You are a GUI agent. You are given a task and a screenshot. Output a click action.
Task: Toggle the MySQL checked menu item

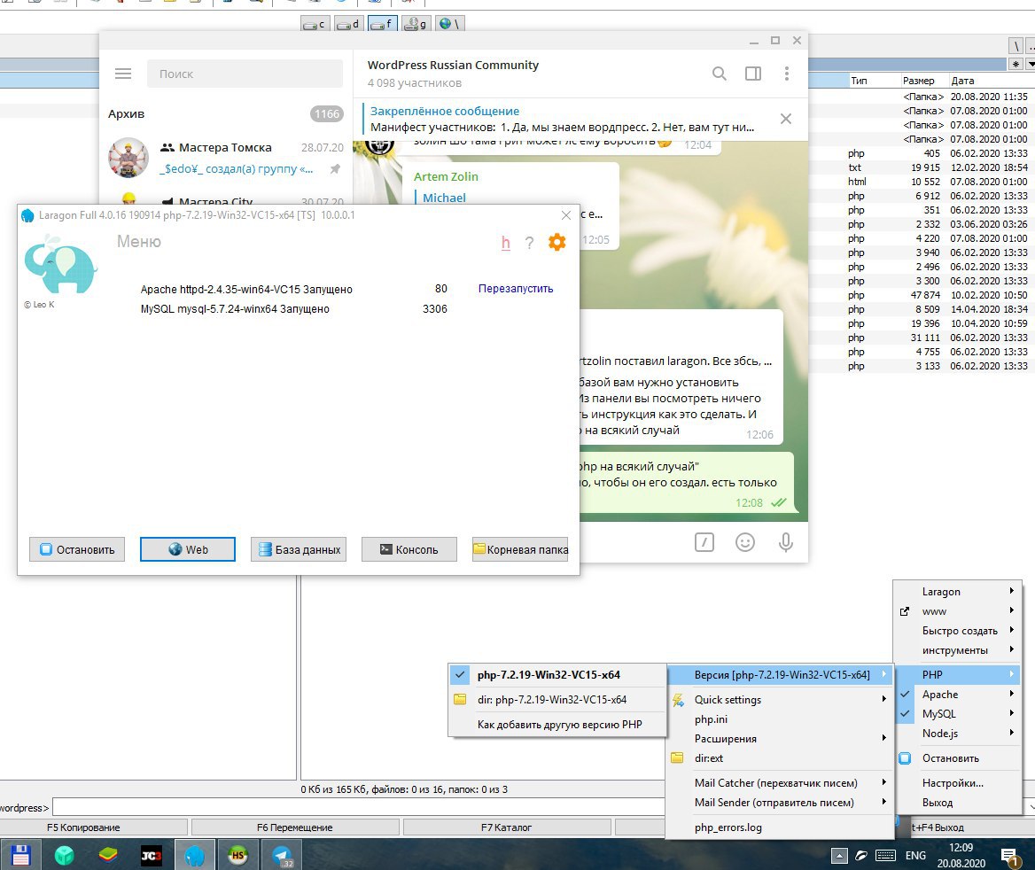click(x=957, y=713)
